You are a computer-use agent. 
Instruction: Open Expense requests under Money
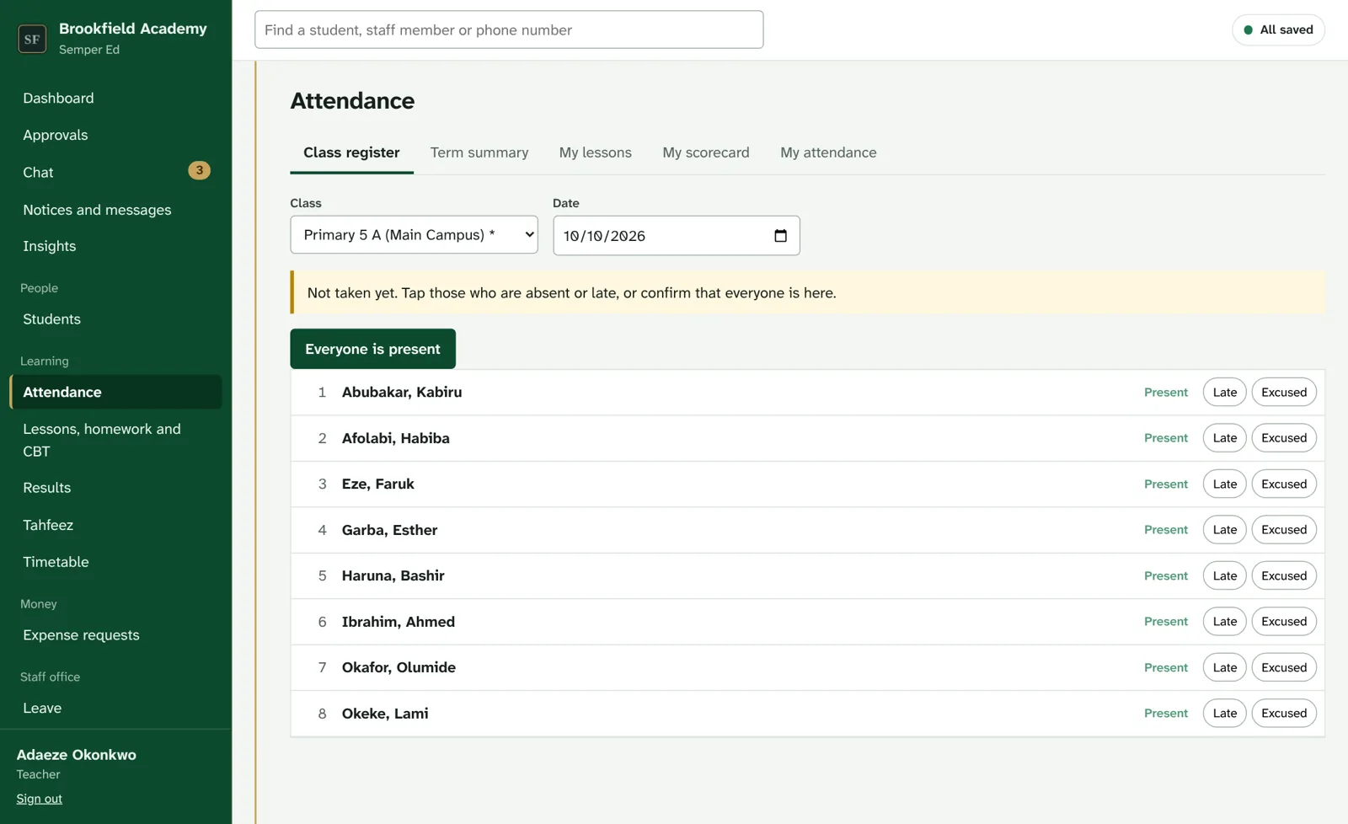pos(115,635)
